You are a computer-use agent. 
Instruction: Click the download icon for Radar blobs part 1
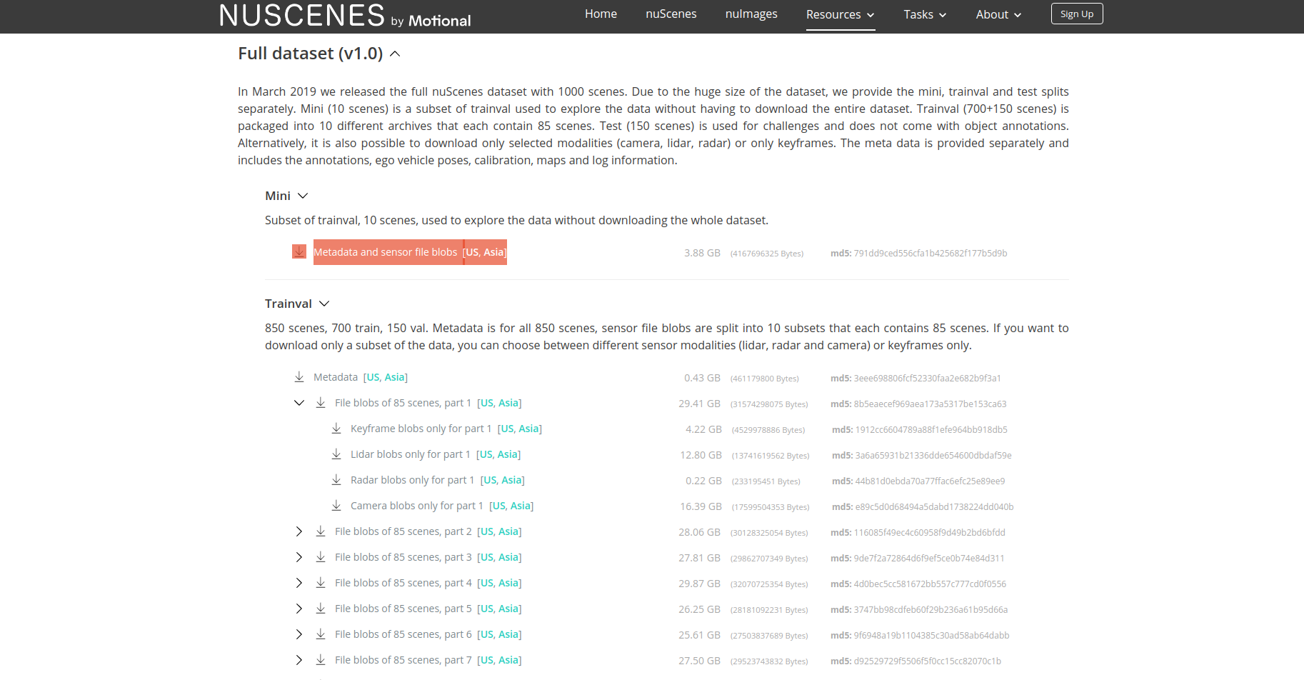[336, 479]
